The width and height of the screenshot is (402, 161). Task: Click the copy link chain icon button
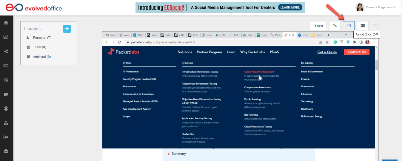click(x=335, y=26)
